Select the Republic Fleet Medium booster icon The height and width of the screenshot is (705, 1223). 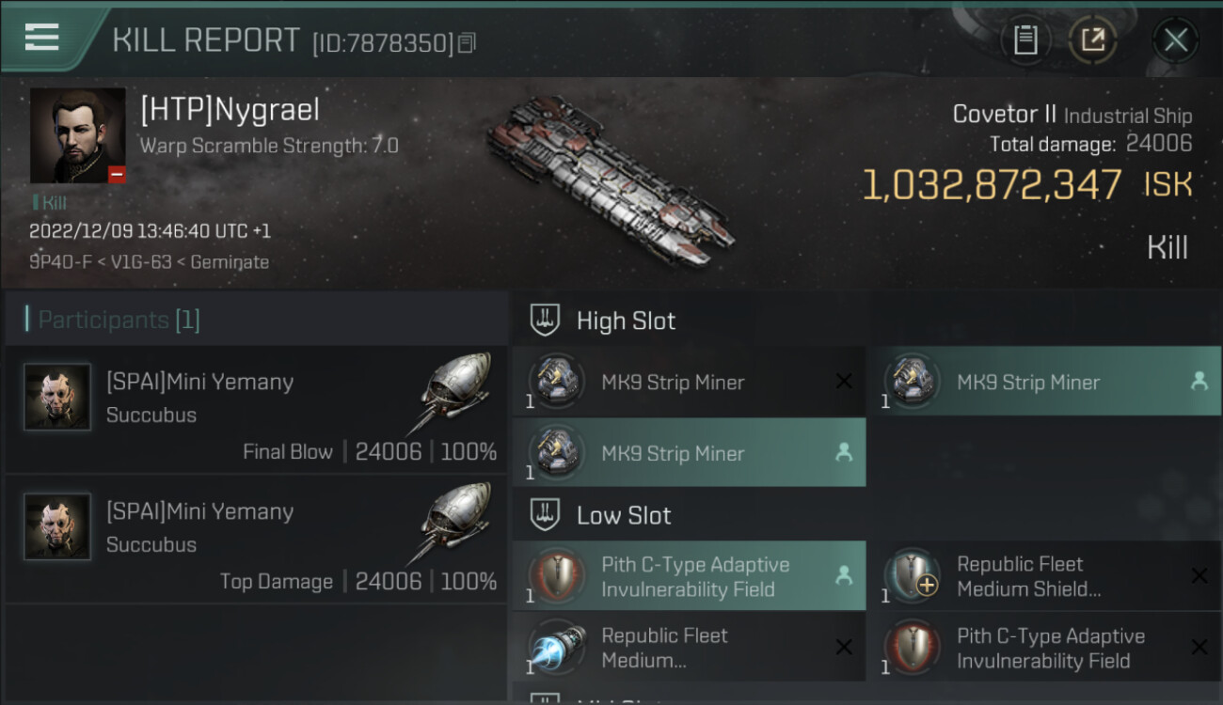coord(557,649)
